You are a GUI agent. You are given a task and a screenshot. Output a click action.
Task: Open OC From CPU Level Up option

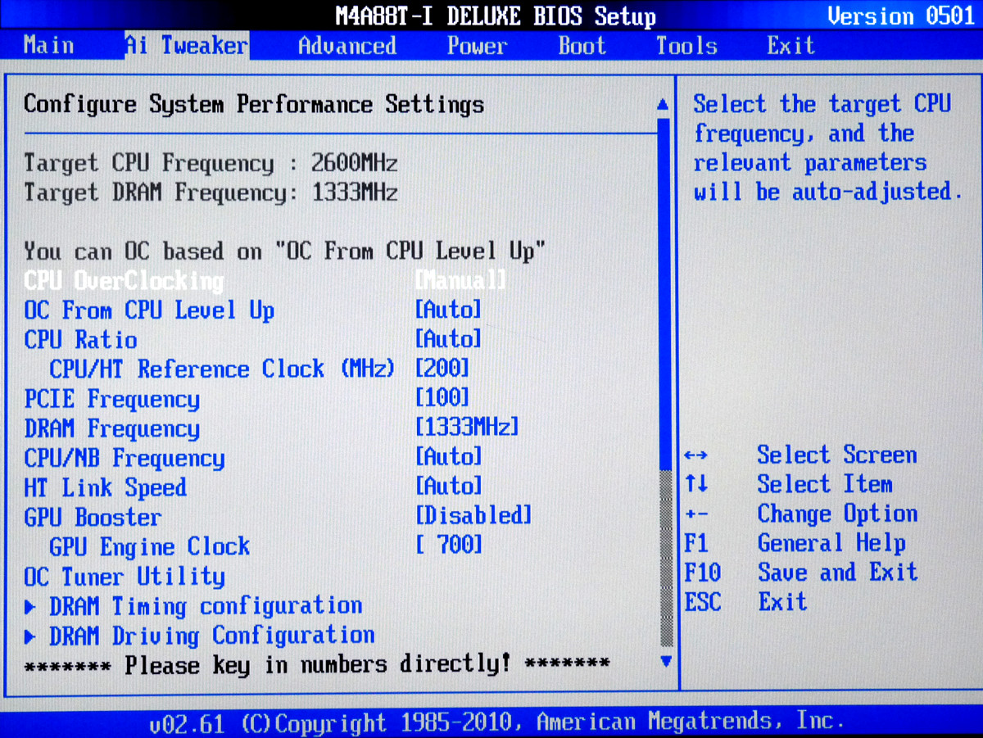pyautogui.click(x=149, y=310)
